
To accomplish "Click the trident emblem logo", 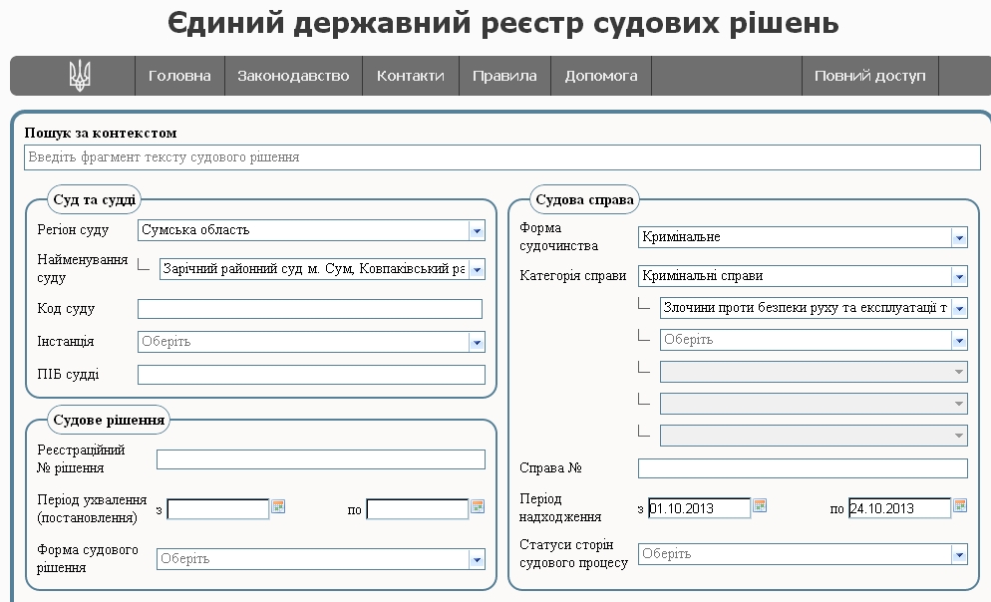I will 79,76.
